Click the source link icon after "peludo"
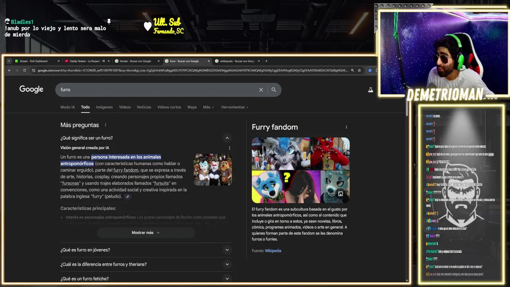510x287 pixels. click(x=127, y=197)
